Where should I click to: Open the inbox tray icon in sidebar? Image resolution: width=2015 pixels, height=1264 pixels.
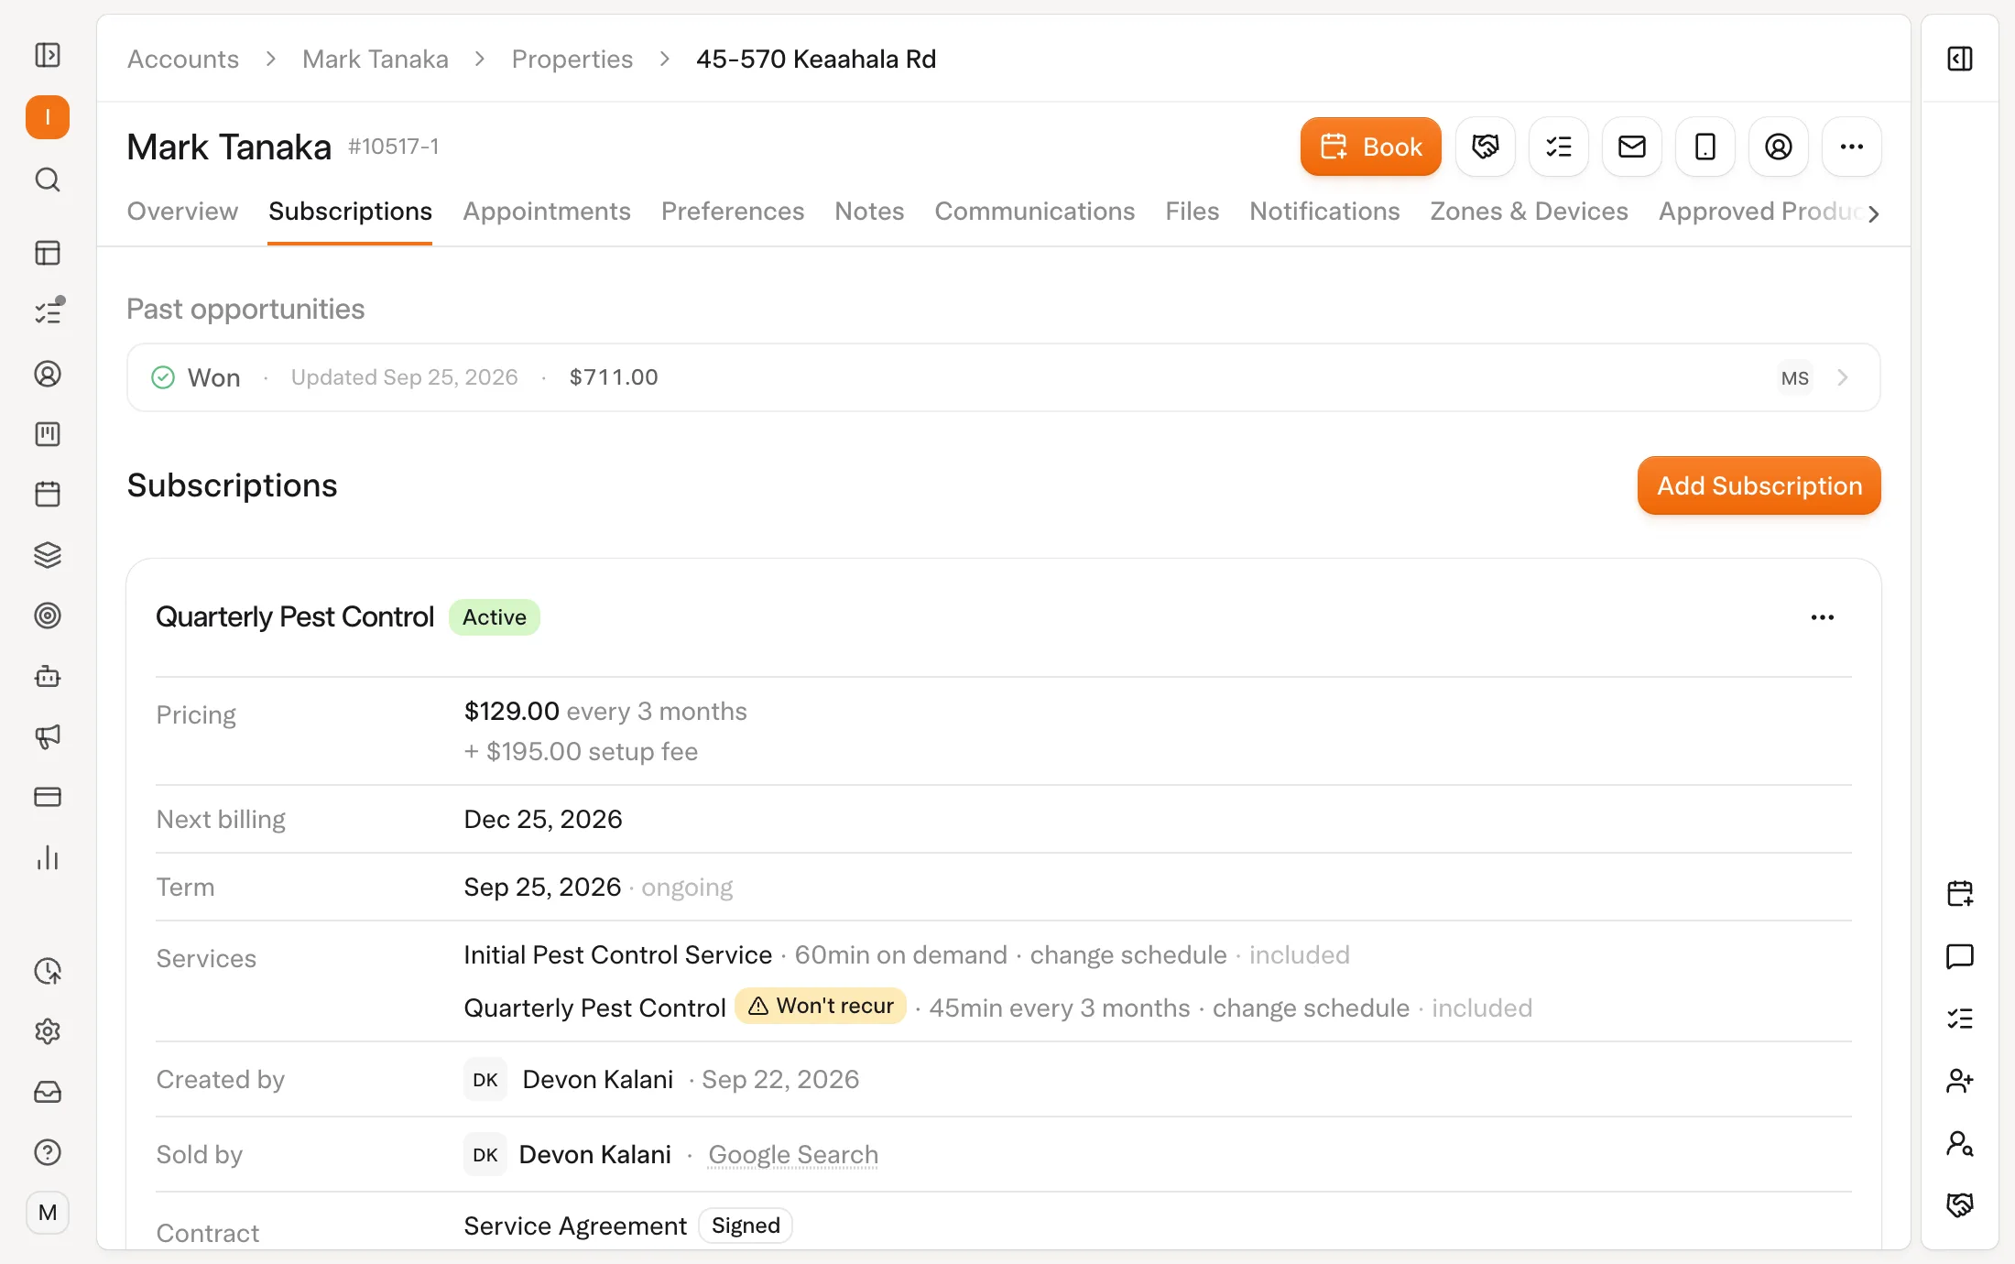click(x=48, y=1092)
